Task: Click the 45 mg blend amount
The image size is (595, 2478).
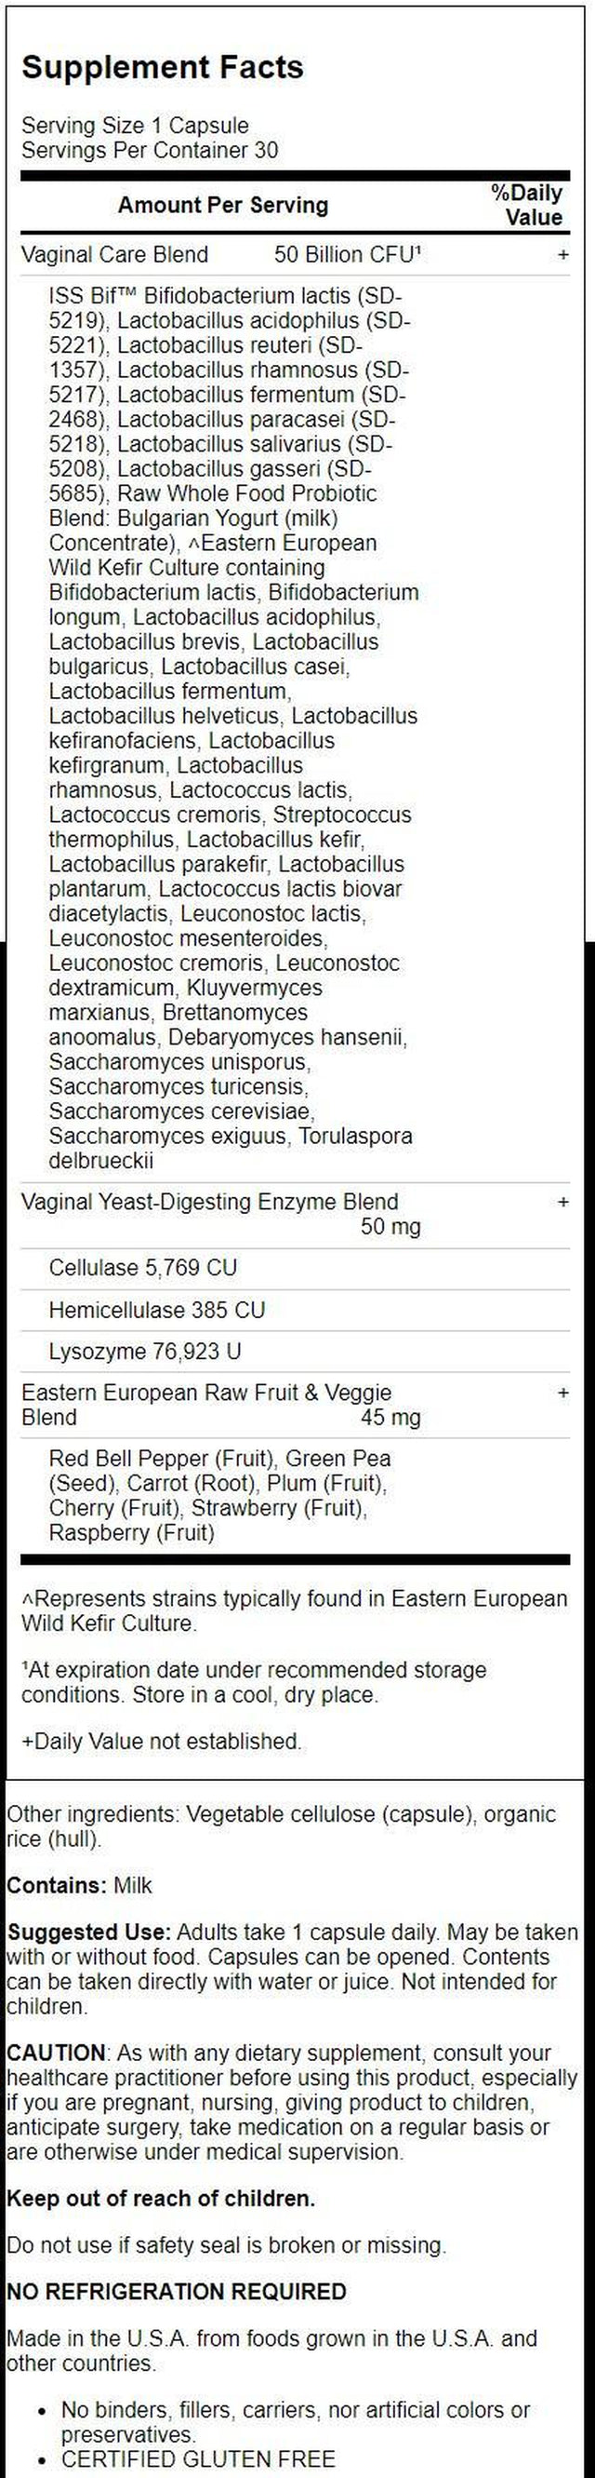Action: (390, 1417)
